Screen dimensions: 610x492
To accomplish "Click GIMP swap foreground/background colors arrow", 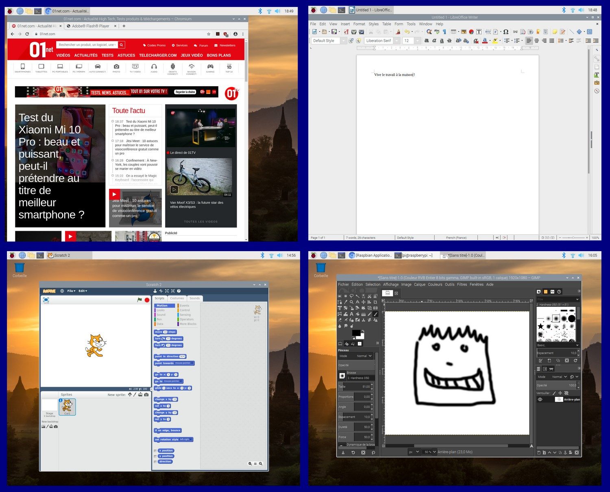I will [x=363, y=331].
